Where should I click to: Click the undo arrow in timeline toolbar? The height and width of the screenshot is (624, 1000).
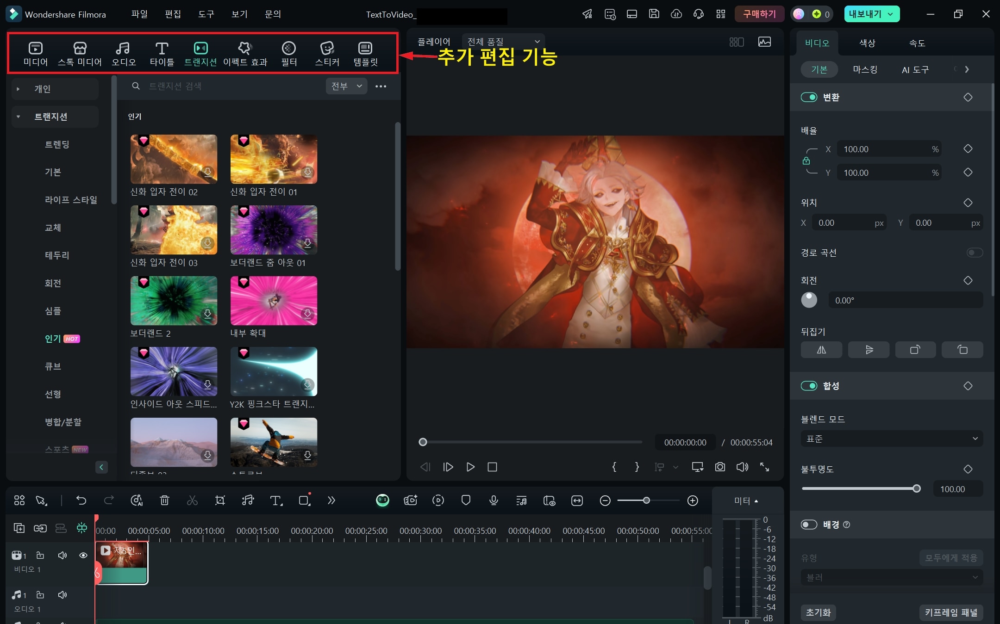tap(81, 500)
